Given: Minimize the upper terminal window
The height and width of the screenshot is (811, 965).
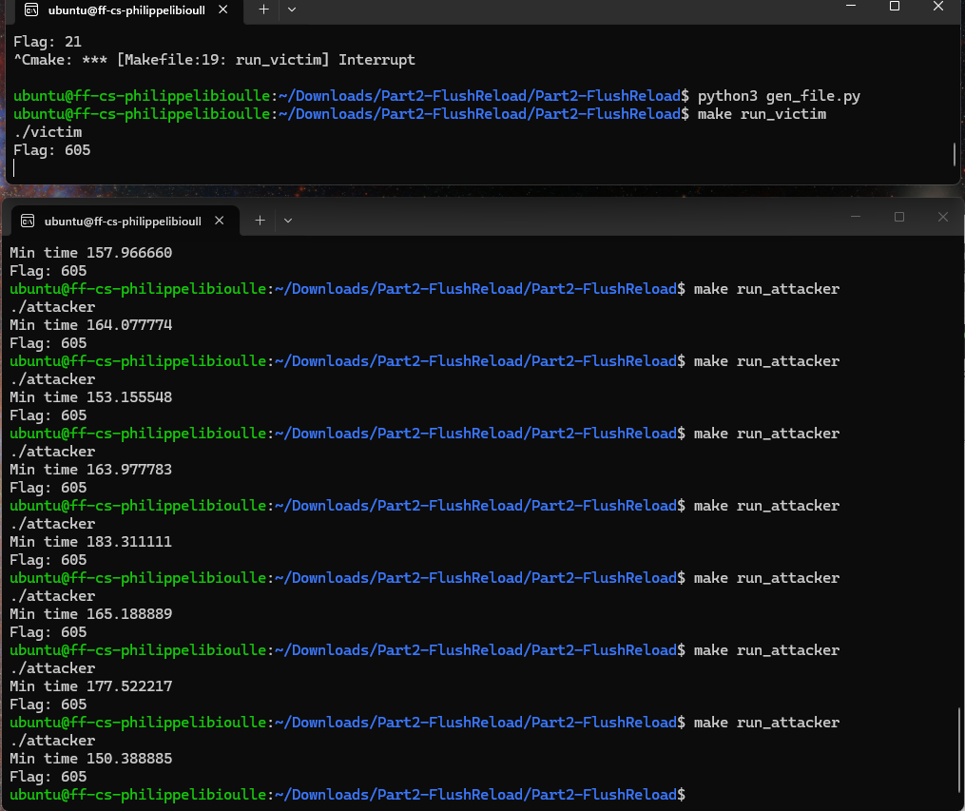Looking at the screenshot, I should [851, 6].
